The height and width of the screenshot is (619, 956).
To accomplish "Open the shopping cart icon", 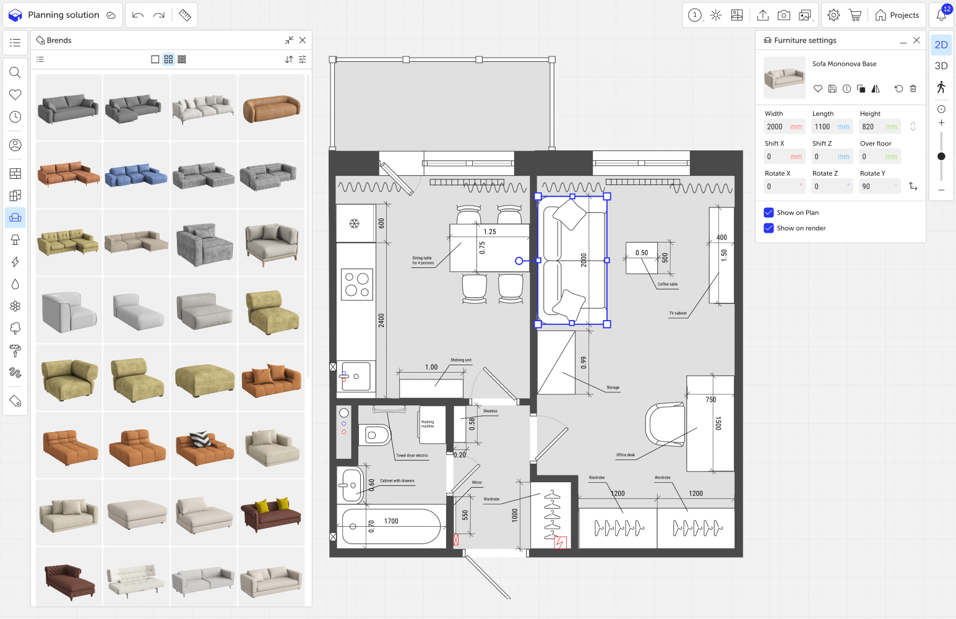I will (x=855, y=15).
